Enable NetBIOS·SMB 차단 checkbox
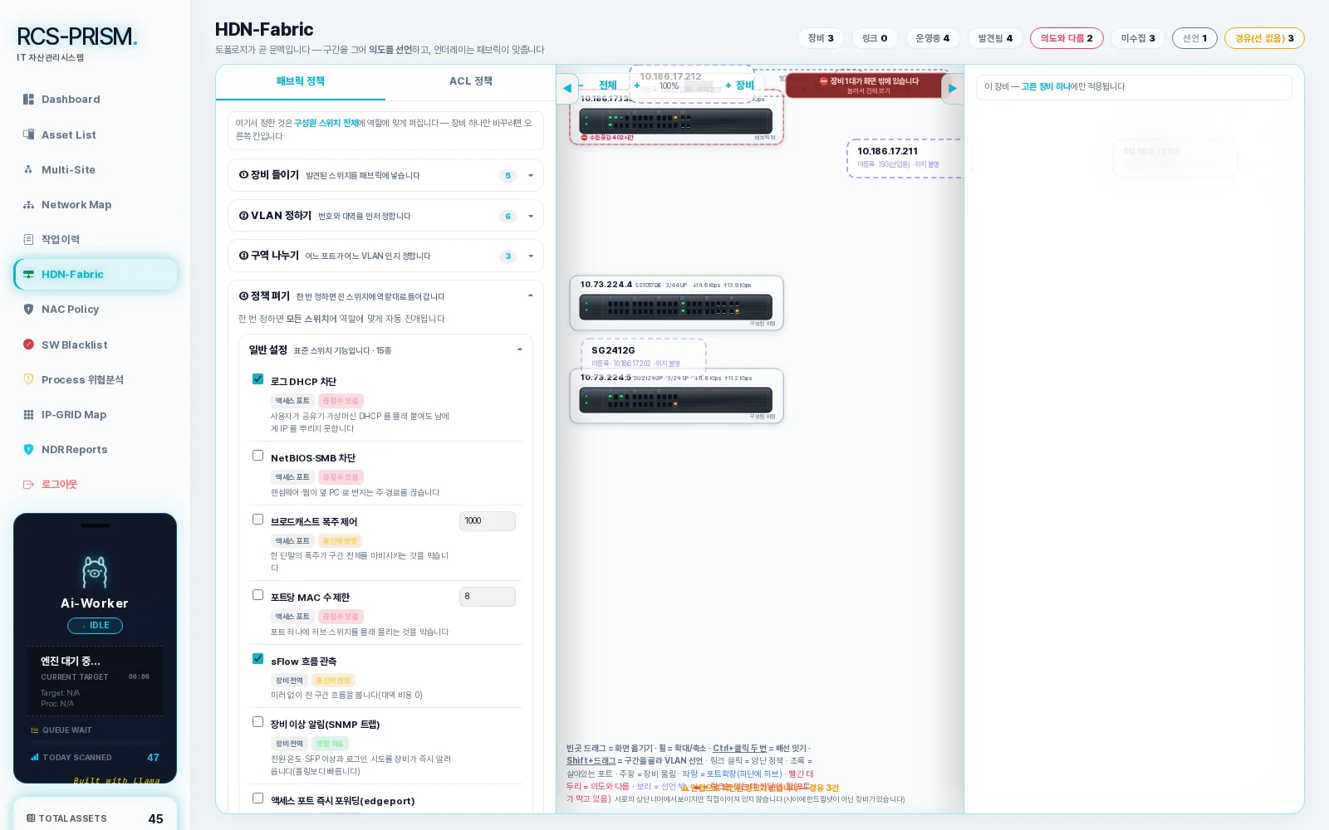 [x=257, y=456]
